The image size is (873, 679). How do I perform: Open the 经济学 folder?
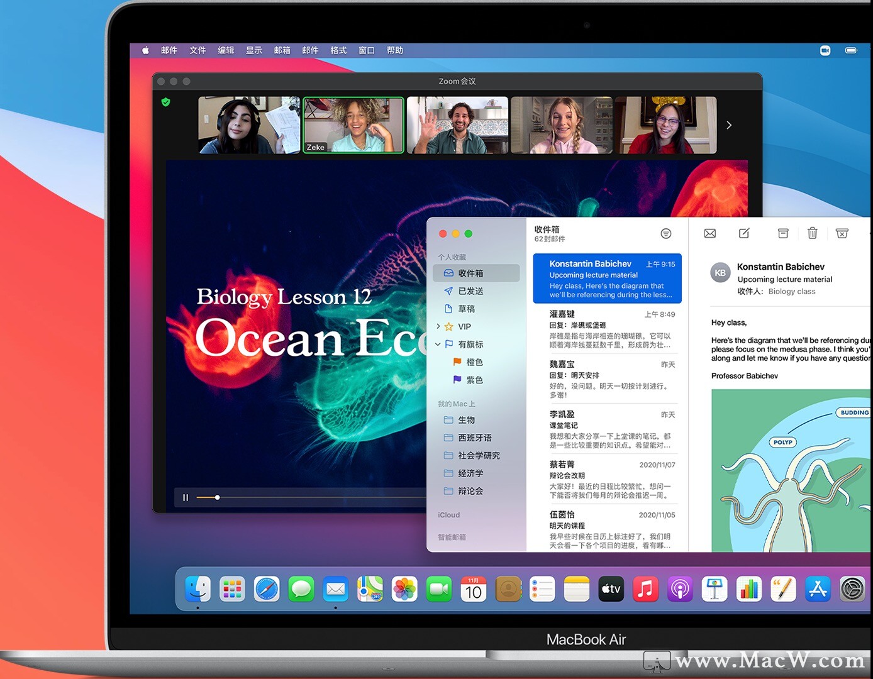click(476, 473)
